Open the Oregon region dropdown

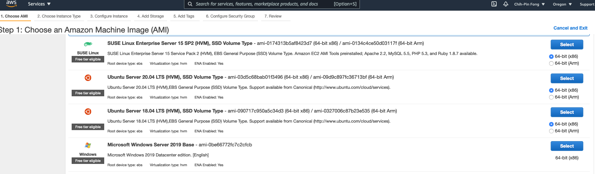point(562,4)
